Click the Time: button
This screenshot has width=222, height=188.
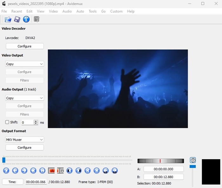[x=13, y=182]
